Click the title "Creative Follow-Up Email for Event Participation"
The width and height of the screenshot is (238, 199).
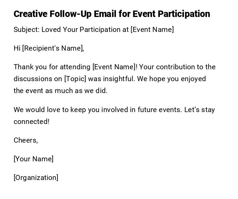112,14
